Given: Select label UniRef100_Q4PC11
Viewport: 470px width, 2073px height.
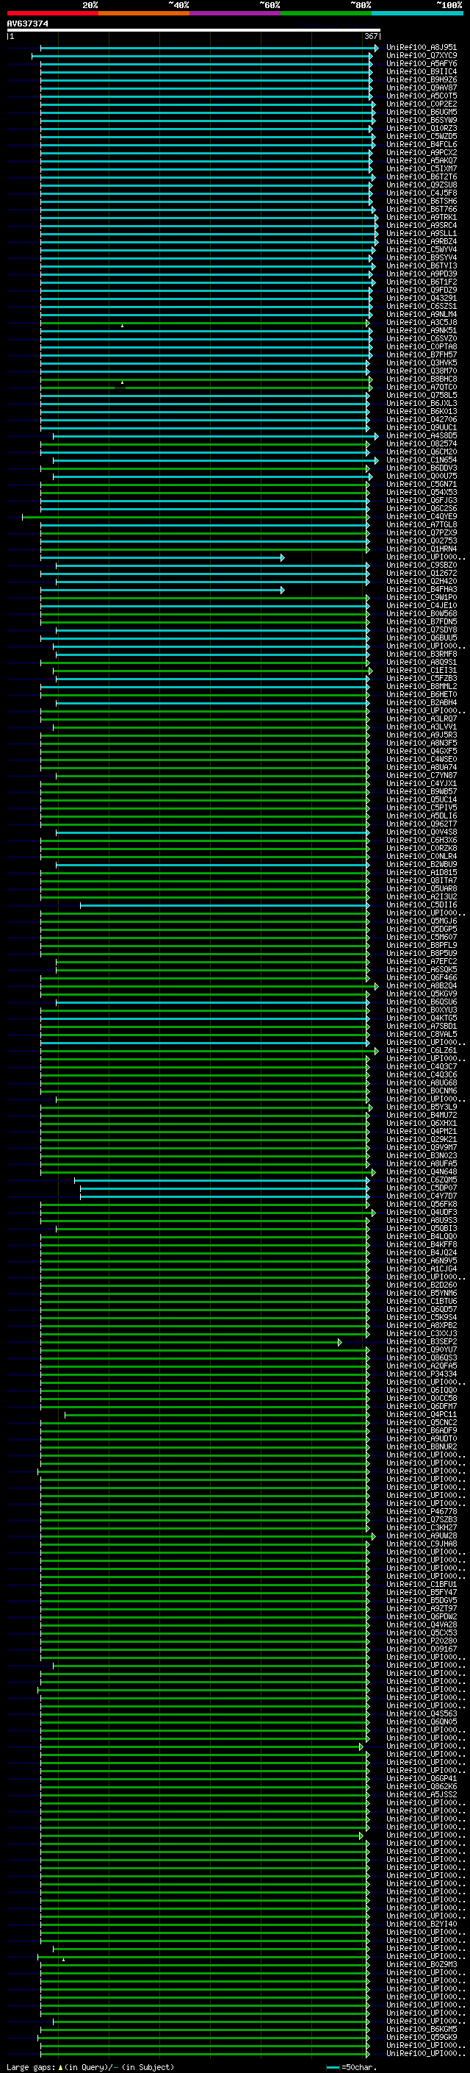Looking at the screenshot, I should pos(421,1414).
